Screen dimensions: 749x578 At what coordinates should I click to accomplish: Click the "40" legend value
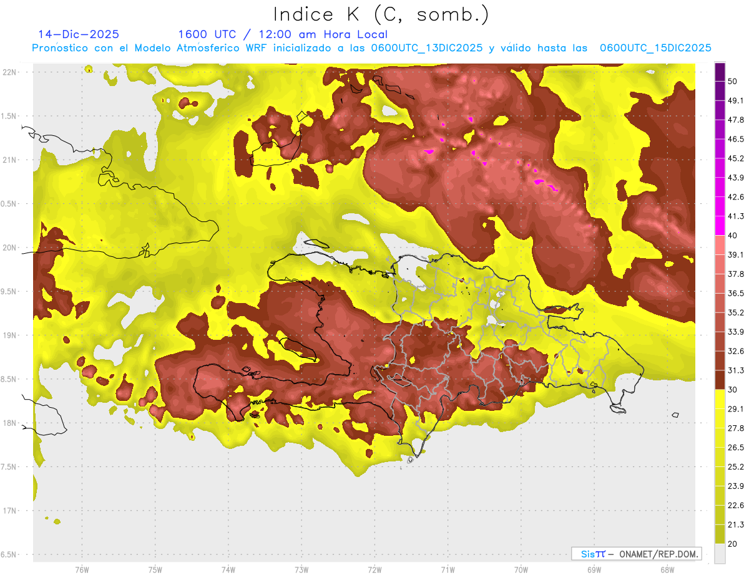[733, 236]
